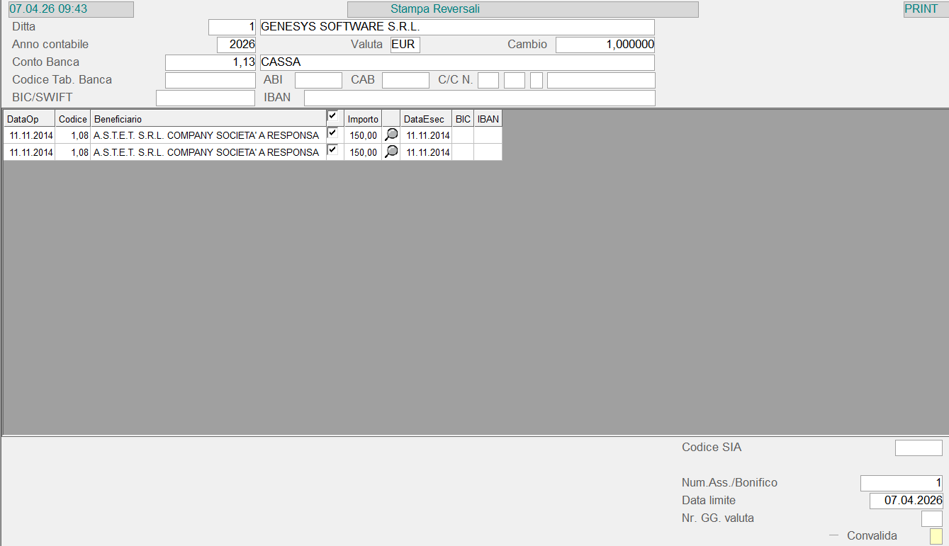The width and height of the screenshot is (949, 546).
Task: Uncheck the second row's checkbox
Action: click(332, 150)
